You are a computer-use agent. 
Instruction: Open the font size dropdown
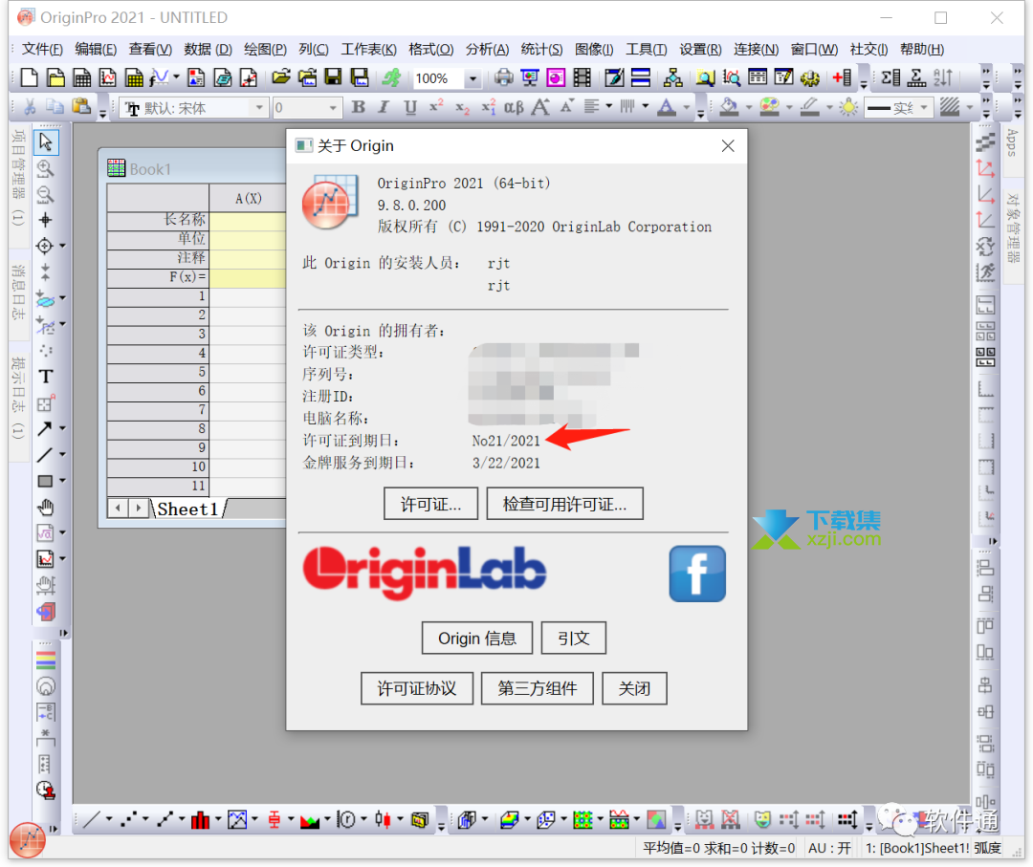[333, 107]
